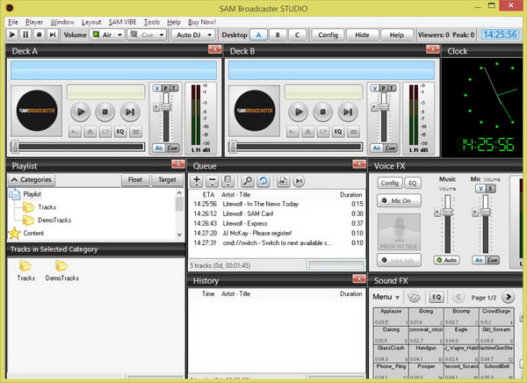Open the Tools menu
The height and width of the screenshot is (383, 527).
(x=152, y=19)
